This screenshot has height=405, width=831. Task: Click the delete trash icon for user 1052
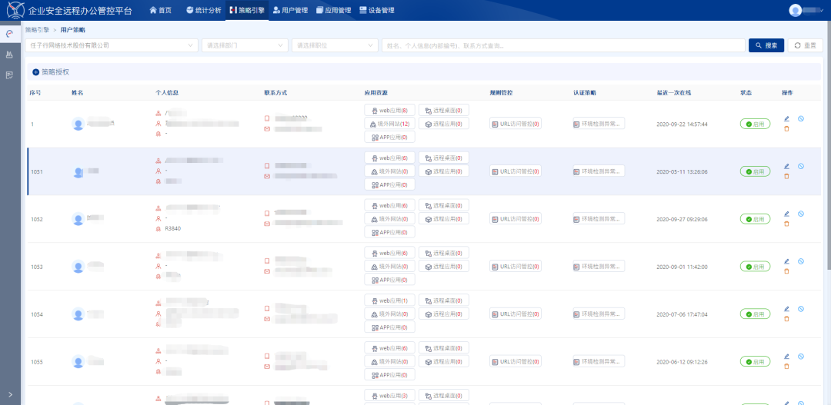click(786, 224)
